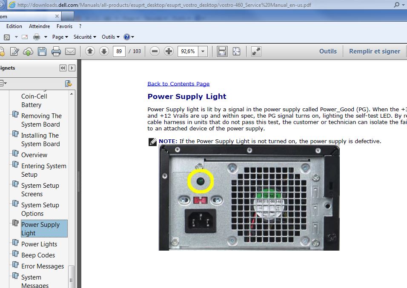Follow the Back to Contents Page link
This screenshot has height=288, width=407.
pyautogui.click(x=178, y=84)
